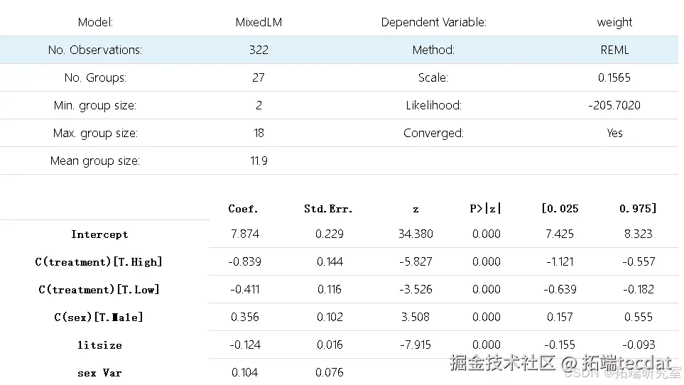Select the Converged value Yes

(614, 133)
